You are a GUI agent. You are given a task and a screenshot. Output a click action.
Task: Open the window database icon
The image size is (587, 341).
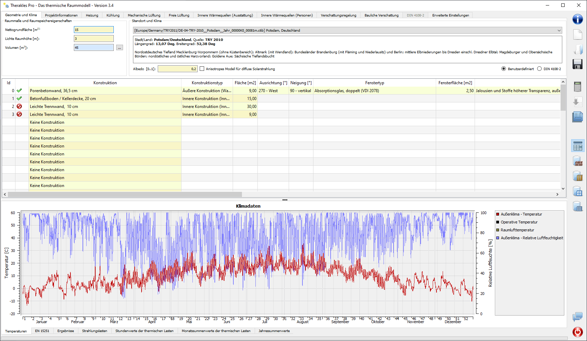(578, 191)
